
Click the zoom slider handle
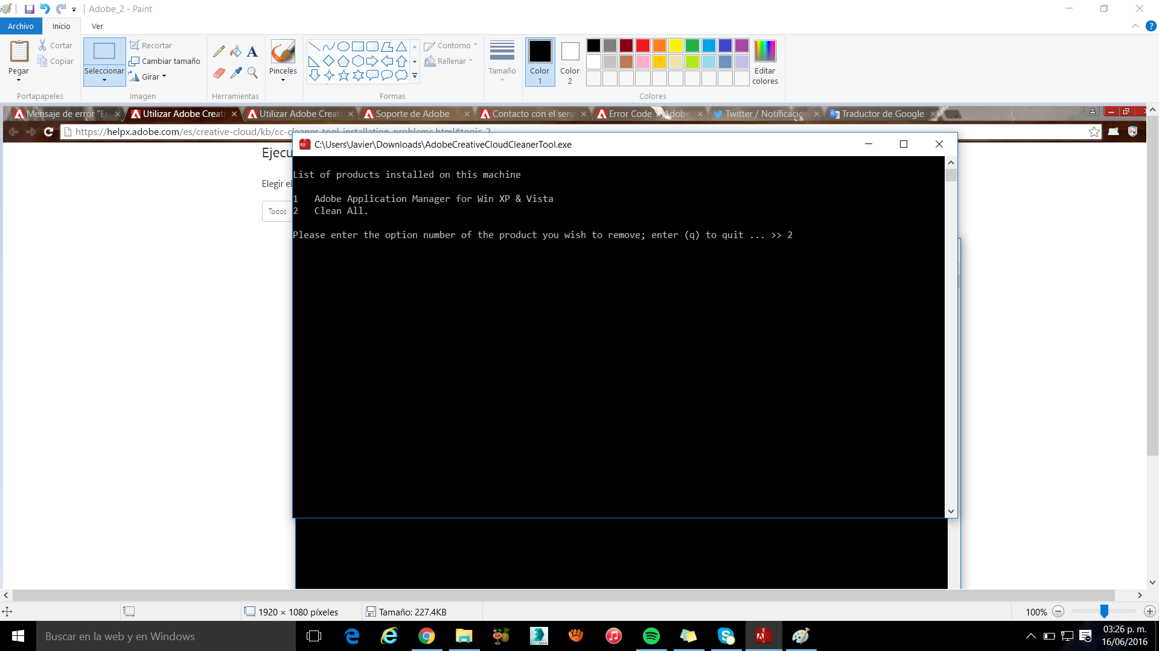click(x=1104, y=611)
